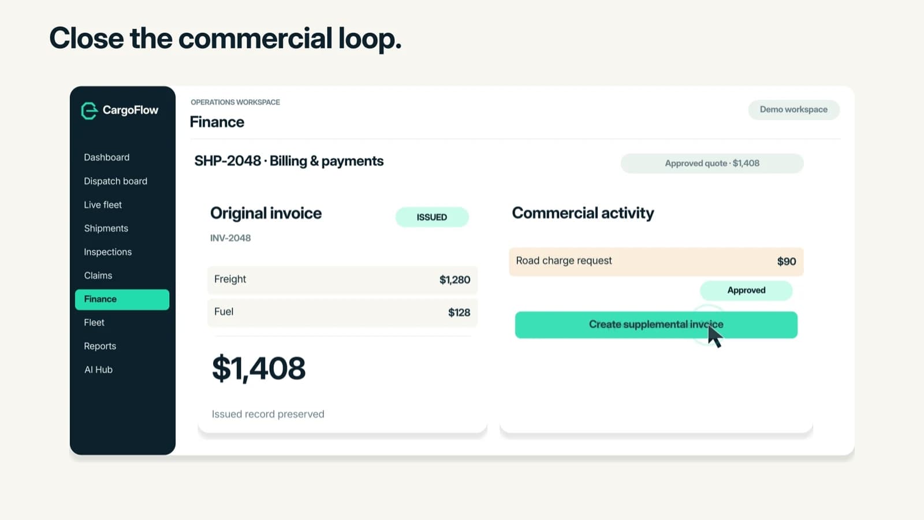
Task: Open the Dashboard page
Action: pyautogui.click(x=107, y=157)
